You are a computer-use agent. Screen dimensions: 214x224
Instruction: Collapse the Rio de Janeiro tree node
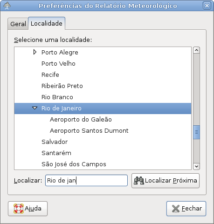tap(35, 108)
